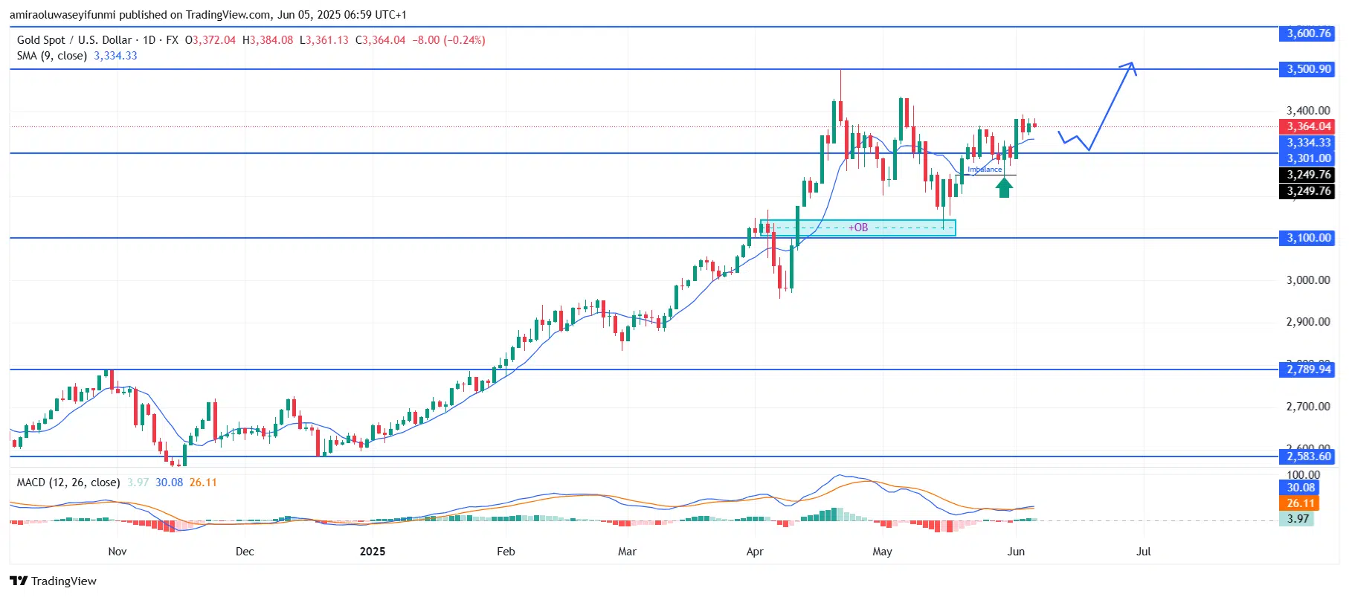Click the 3,600.76 price level label
This screenshot has height=597, width=1349.
[x=1308, y=33]
